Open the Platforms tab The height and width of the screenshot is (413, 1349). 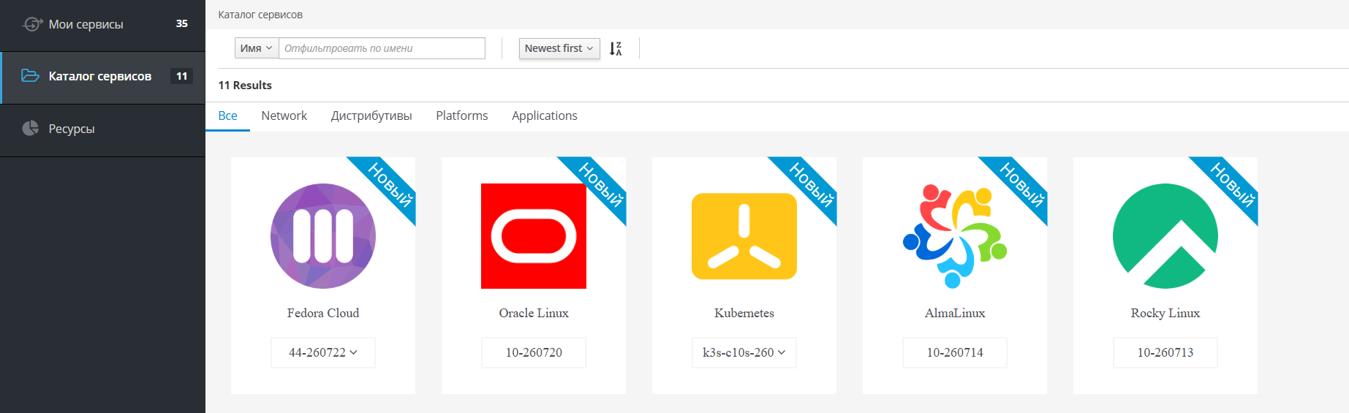pyautogui.click(x=462, y=115)
